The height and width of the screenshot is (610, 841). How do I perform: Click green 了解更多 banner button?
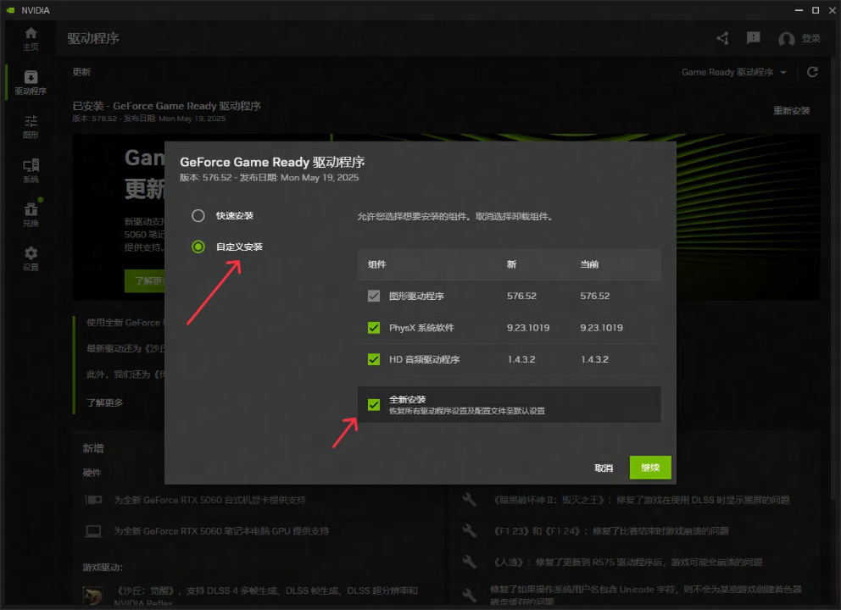pos(145,280)
